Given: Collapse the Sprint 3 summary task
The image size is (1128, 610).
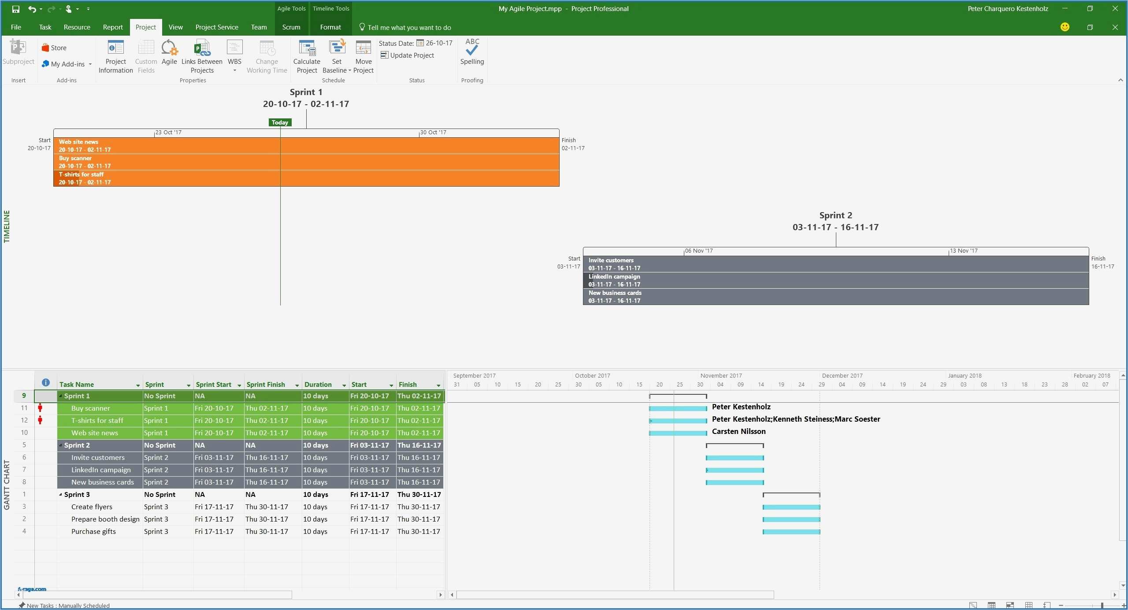Looking at the screenshot, I should [61, 495].
